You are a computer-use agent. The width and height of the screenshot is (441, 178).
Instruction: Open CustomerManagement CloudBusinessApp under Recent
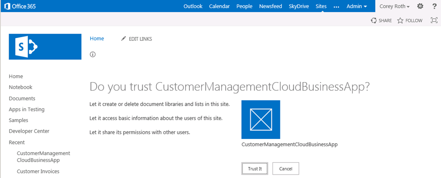(x=43, y=157)
